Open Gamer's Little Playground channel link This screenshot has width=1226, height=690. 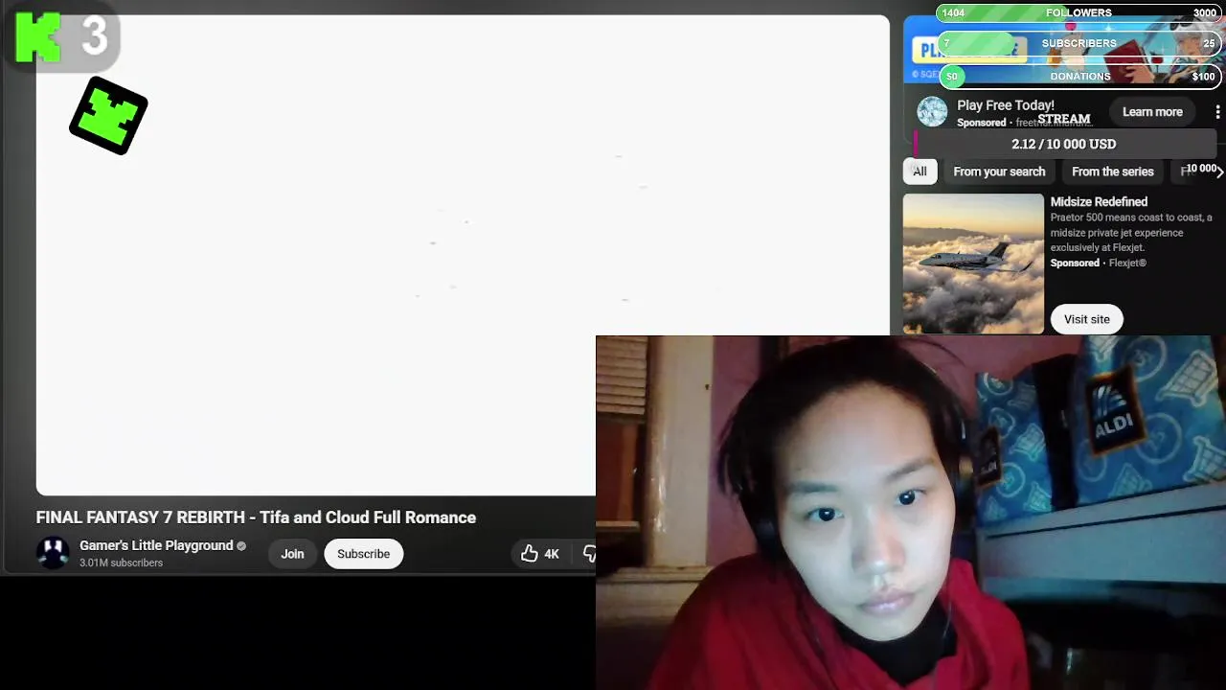coord(156,545)
